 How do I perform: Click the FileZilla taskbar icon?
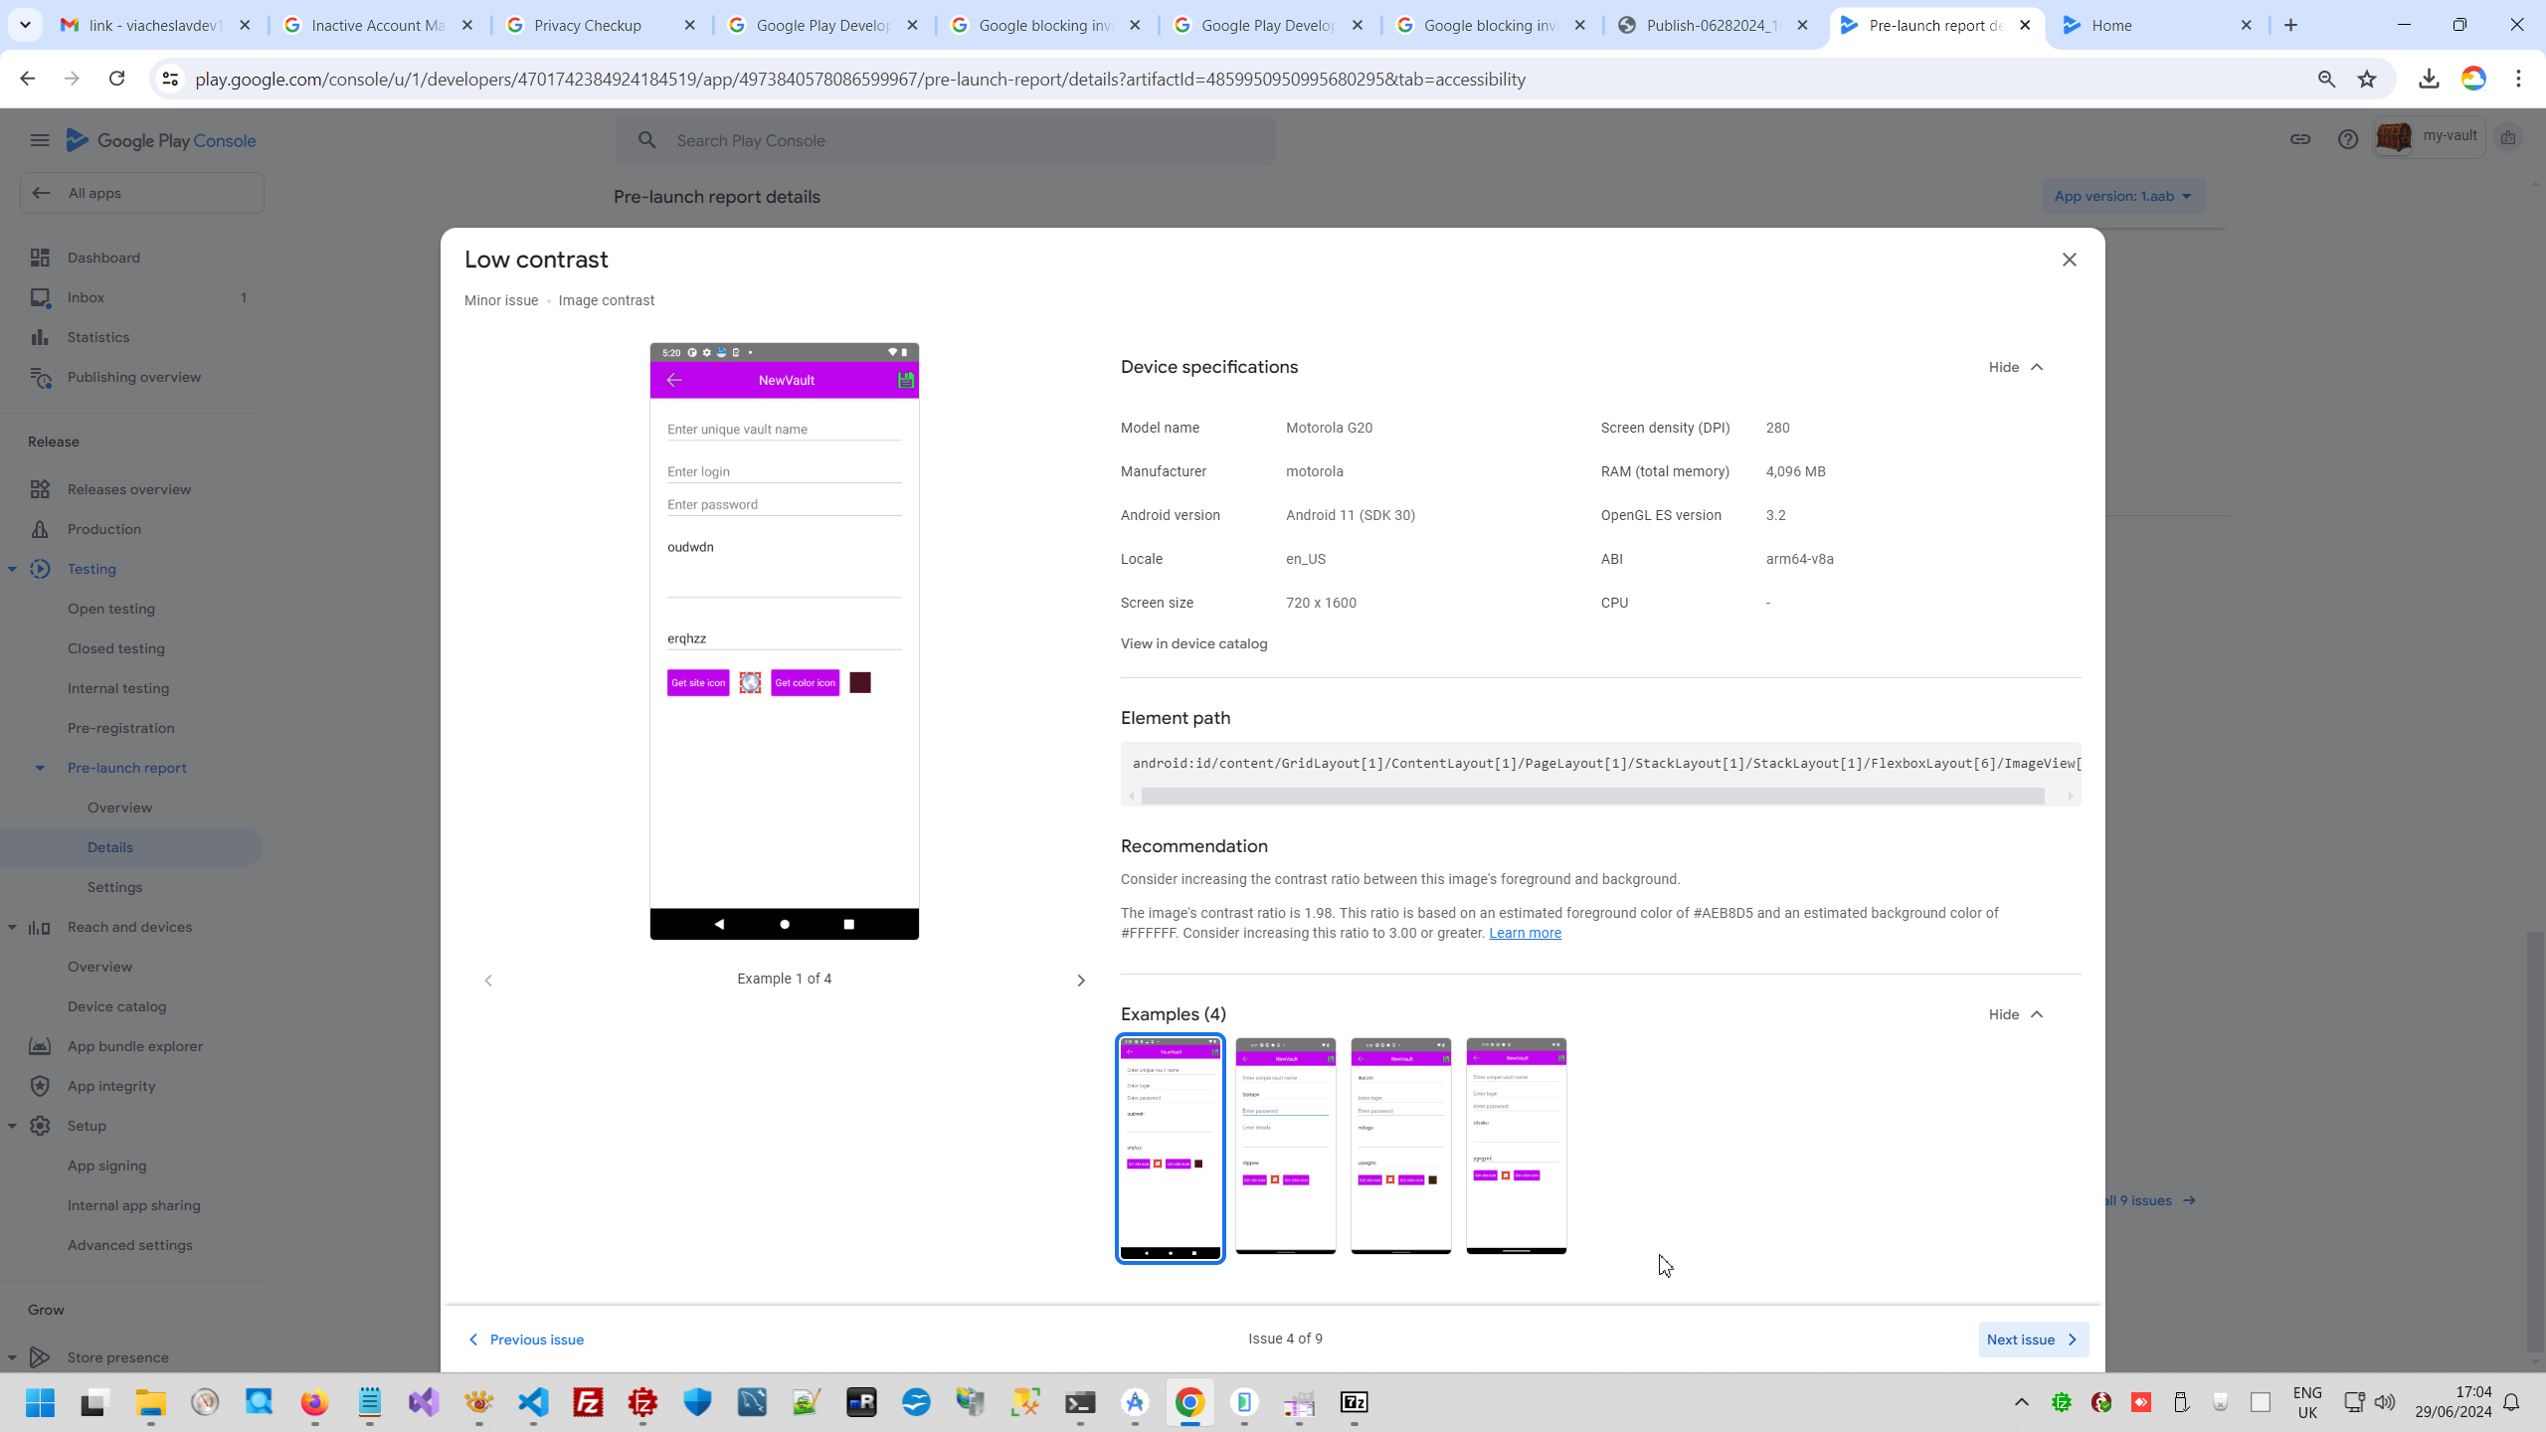[588, 1402]
